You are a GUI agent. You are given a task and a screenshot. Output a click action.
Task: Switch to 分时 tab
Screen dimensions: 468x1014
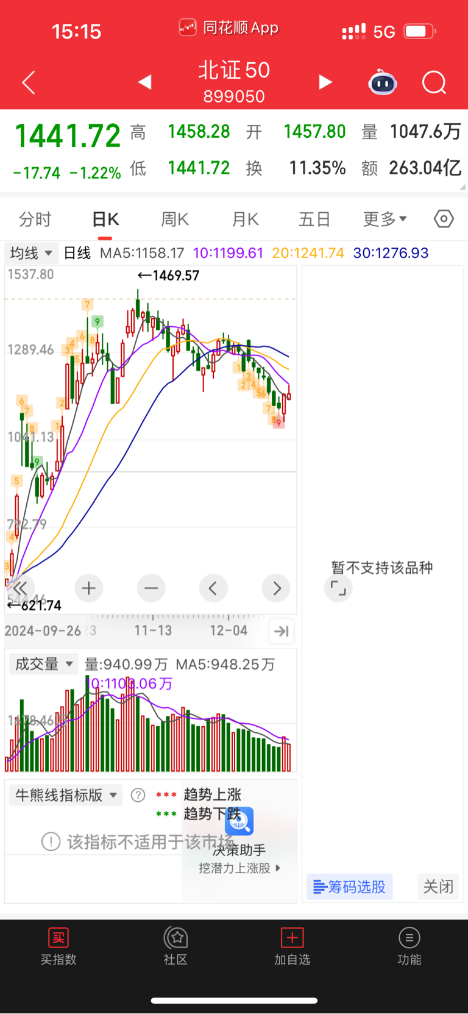coord(35,219)
